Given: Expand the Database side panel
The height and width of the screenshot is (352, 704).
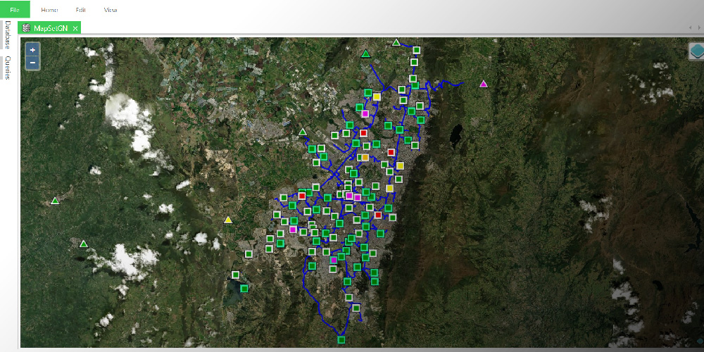Looking at the screenshot, I should 8,35.
